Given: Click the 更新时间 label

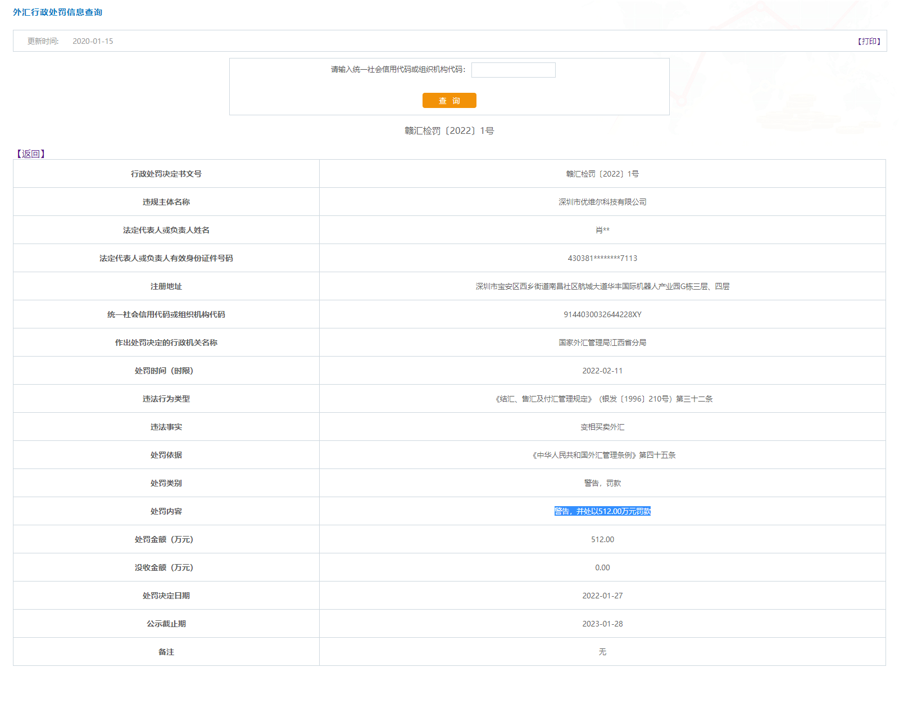Looking at the screenshot, I should coord(43,41).
